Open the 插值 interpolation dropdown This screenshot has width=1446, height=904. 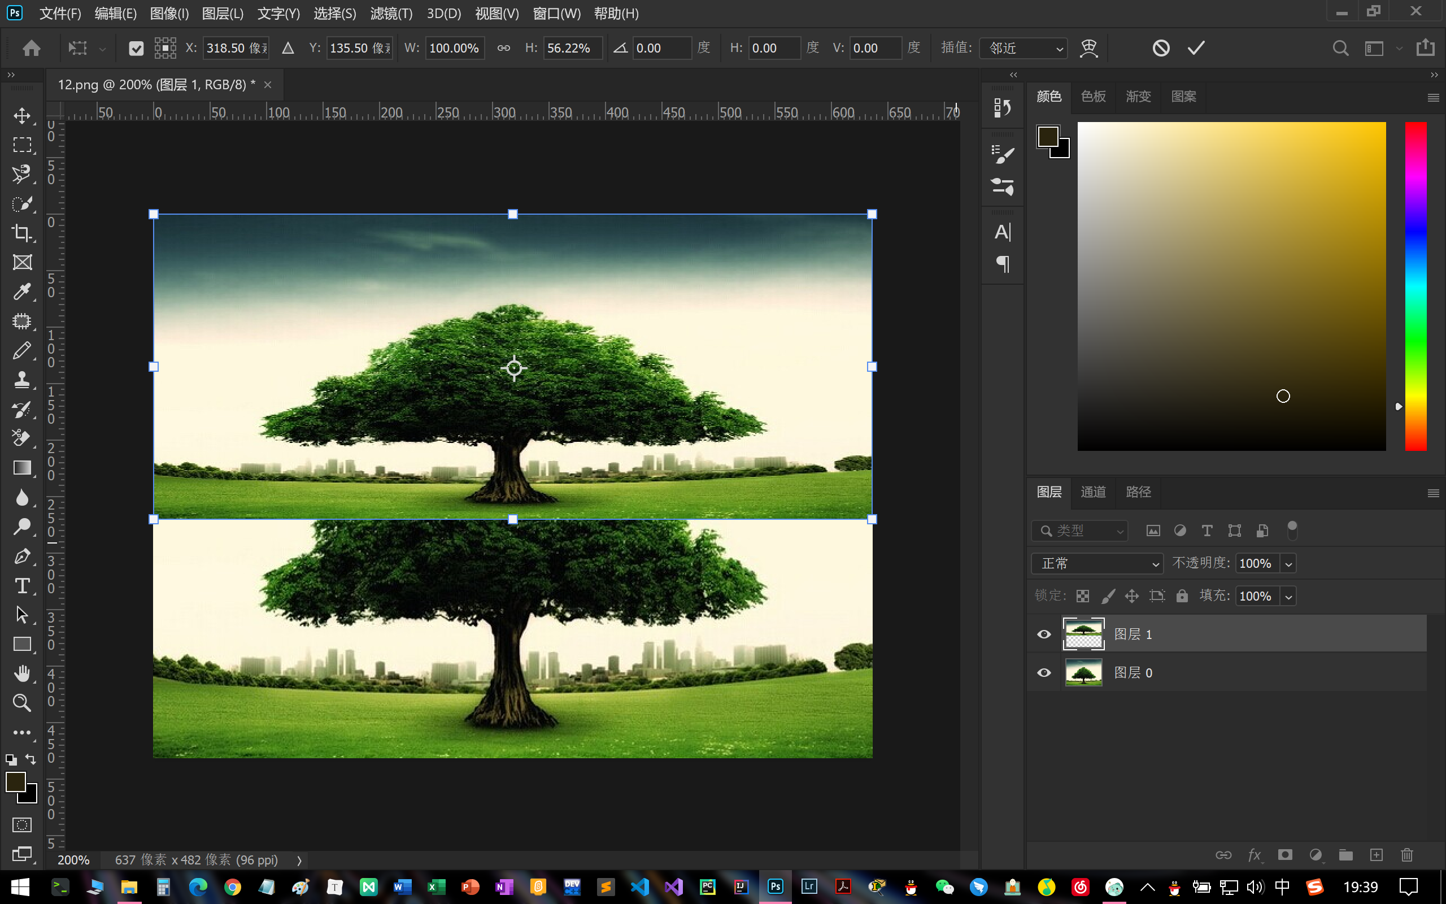point(1023,48)
